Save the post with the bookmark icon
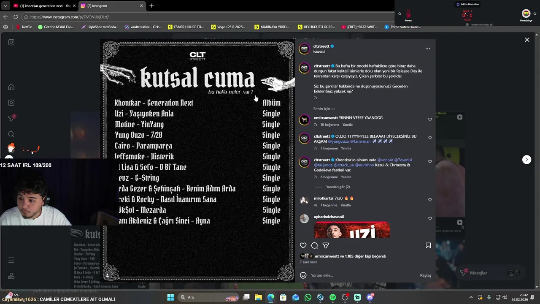Screen dimensions: 540x304 click(428, 245)
